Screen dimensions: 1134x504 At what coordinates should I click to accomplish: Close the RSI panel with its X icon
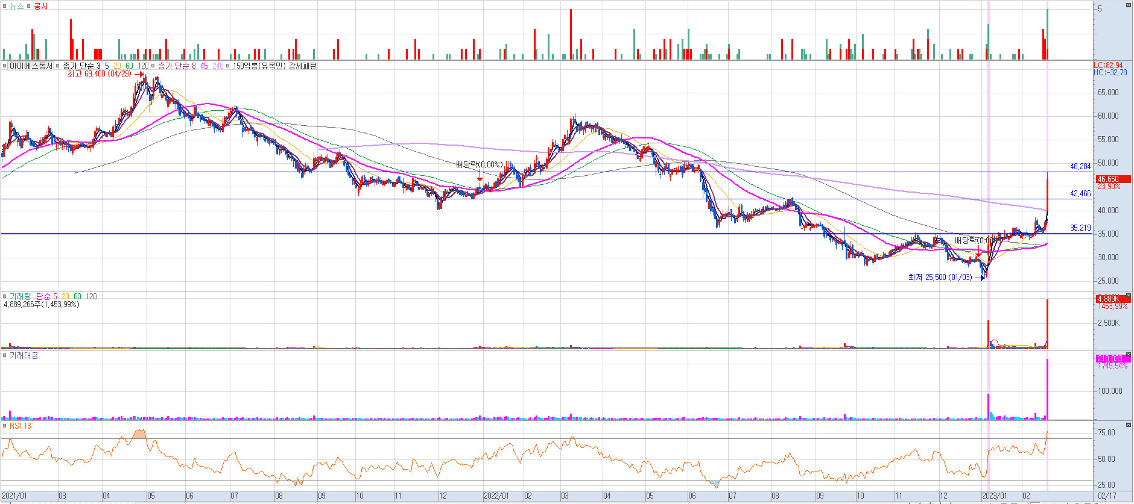1128,425
